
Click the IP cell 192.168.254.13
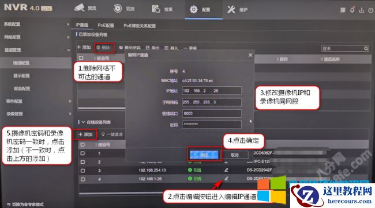pos(152,170)
